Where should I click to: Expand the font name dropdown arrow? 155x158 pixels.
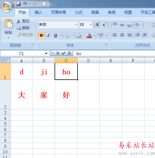click(x=76, y=25)
